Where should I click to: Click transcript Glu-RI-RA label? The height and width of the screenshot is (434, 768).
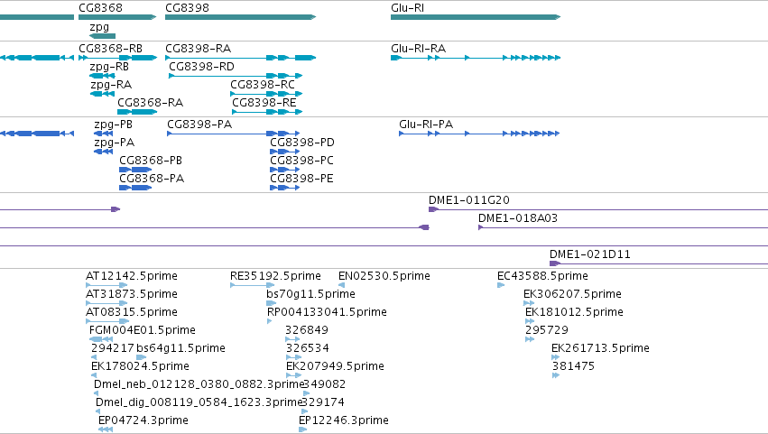pos(418,49)
